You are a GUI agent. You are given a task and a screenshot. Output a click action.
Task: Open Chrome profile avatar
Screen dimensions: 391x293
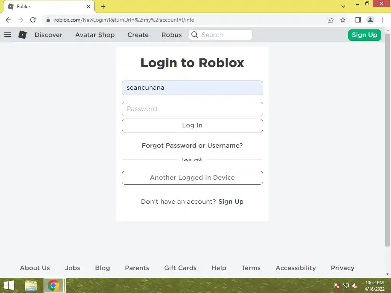point(370,20)
